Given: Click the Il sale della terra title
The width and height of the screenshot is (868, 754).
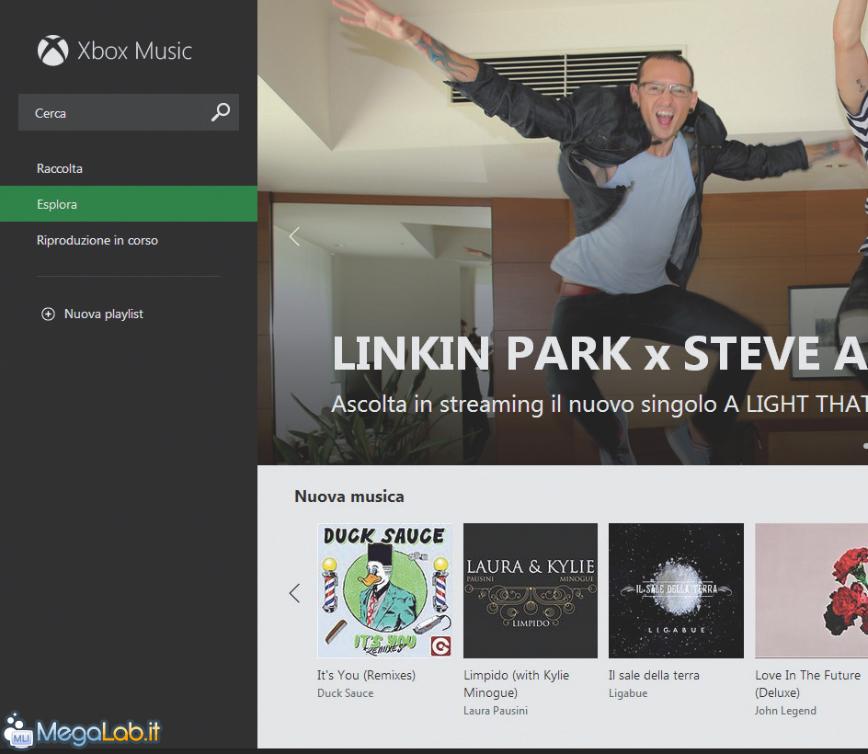Looking at the screenshot, I should click(x=654, y=676).
